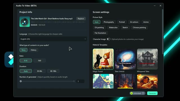The height and width of the screenshot is (101, 180).
Task: Click the number of generated value field
Action: click(80, 81)
